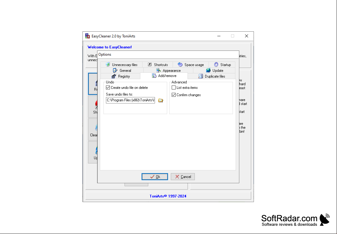Click the EasyCleaner app icon in title bar
Screen dimensions: 337x234
point(87,36)
